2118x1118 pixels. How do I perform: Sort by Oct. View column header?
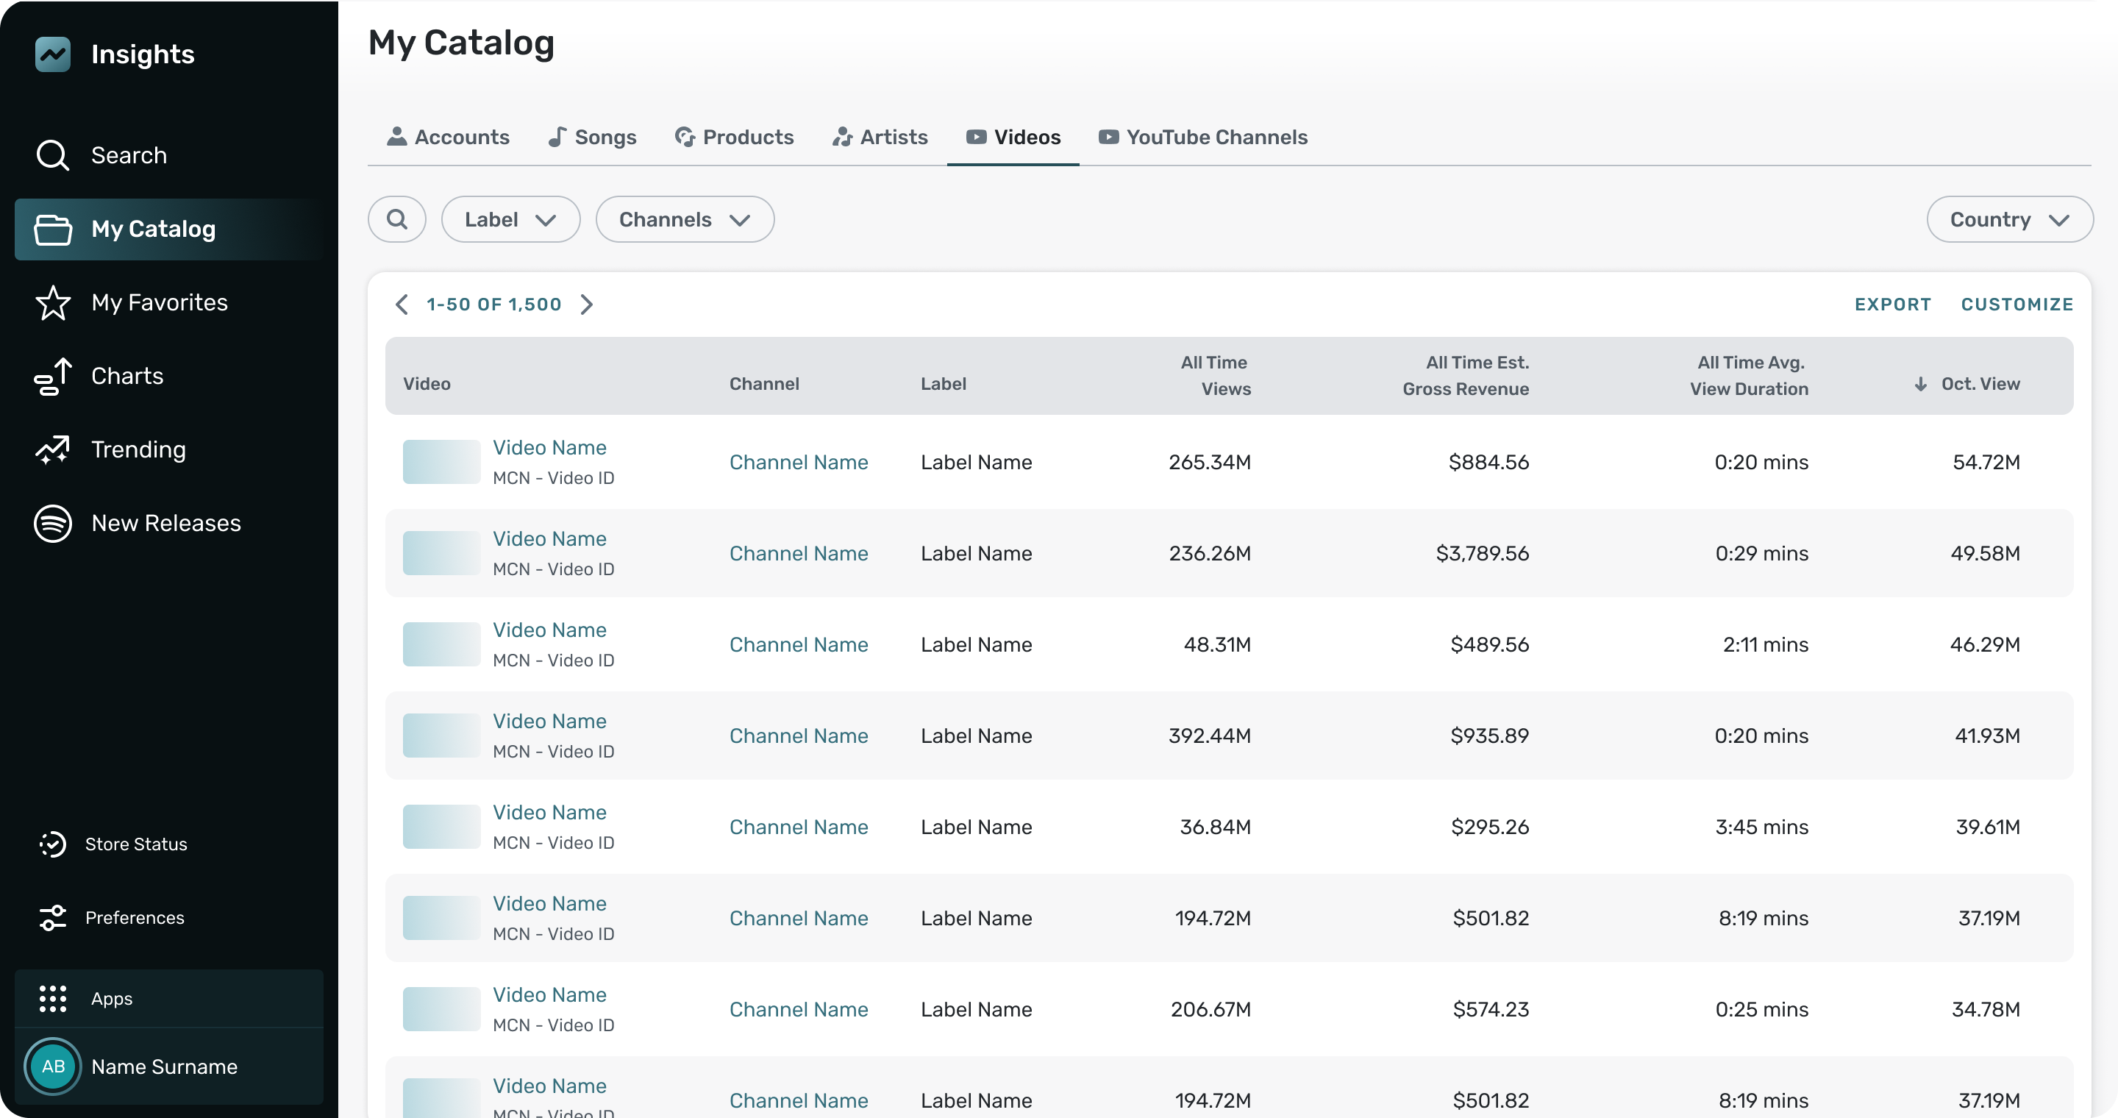tap(1979, 383)
